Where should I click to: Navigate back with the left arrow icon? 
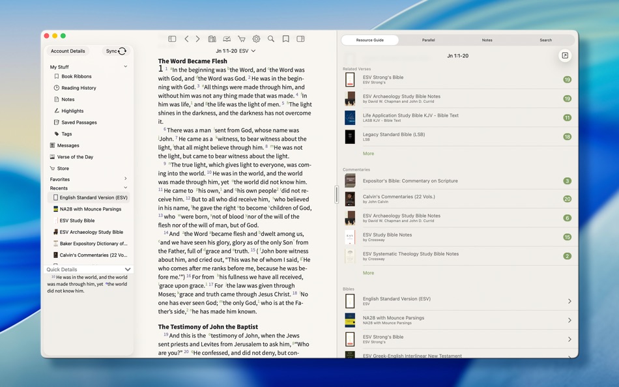coord(186,38)
